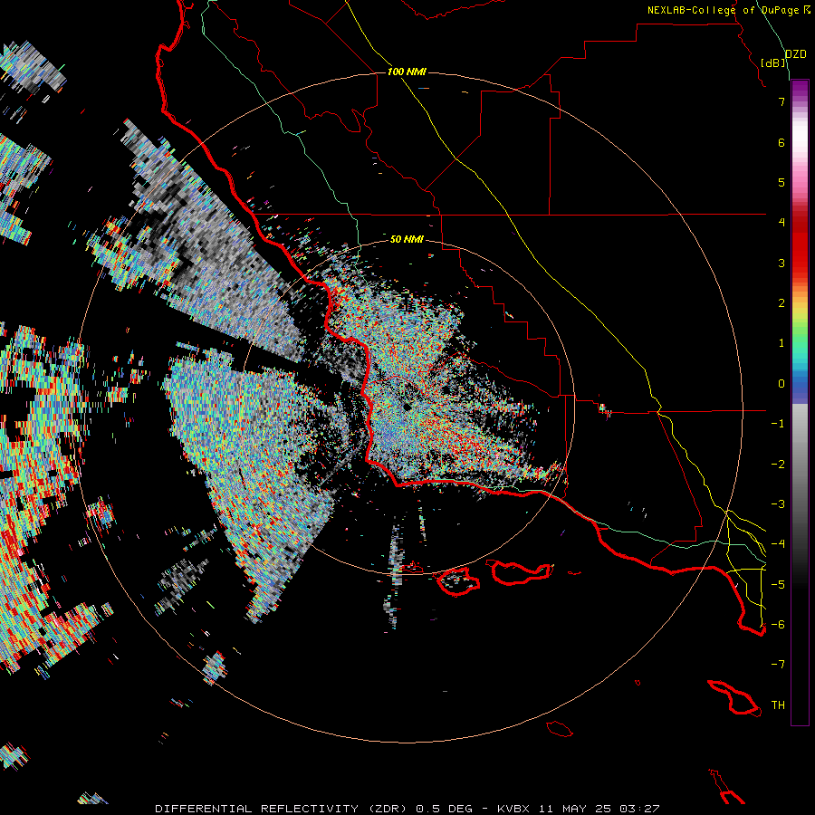Click the 2 dB label on color scale
Screen dimensions: 815x815
tap(781, 303)
